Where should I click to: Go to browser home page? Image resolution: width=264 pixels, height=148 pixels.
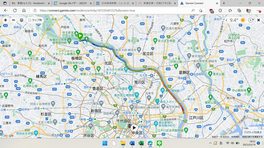point(24,10)
